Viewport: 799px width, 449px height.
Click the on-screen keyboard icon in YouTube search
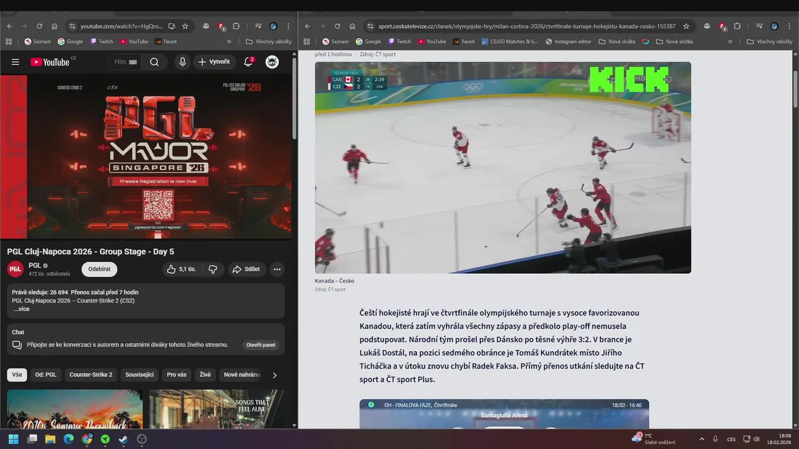132,62
